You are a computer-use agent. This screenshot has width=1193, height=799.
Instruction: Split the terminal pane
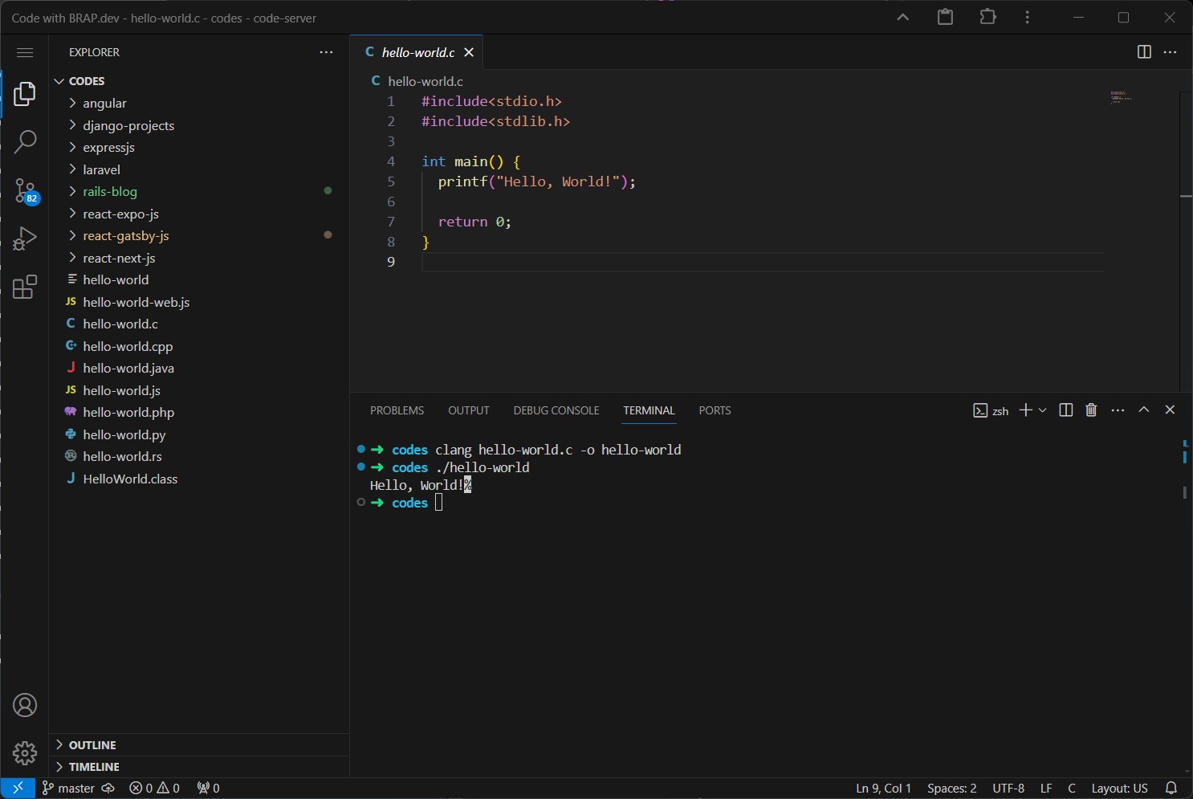coord(1065,410)
